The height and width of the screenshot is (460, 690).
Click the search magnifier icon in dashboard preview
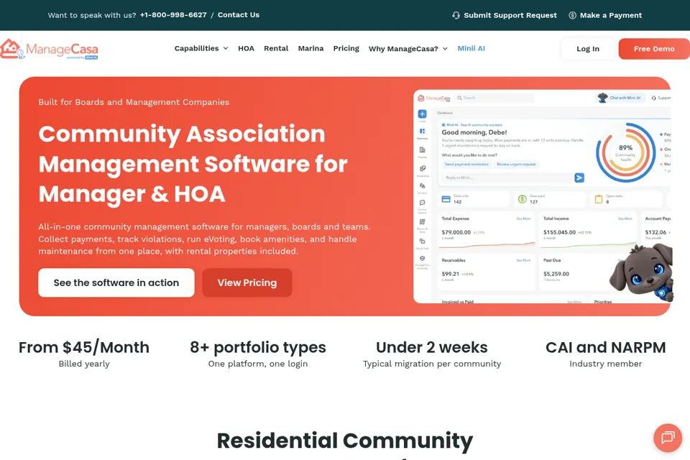[x=459, y=98]
